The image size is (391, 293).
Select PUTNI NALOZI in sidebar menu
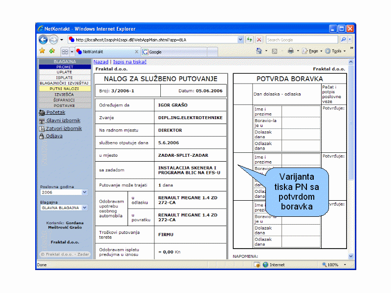(65, 89)
